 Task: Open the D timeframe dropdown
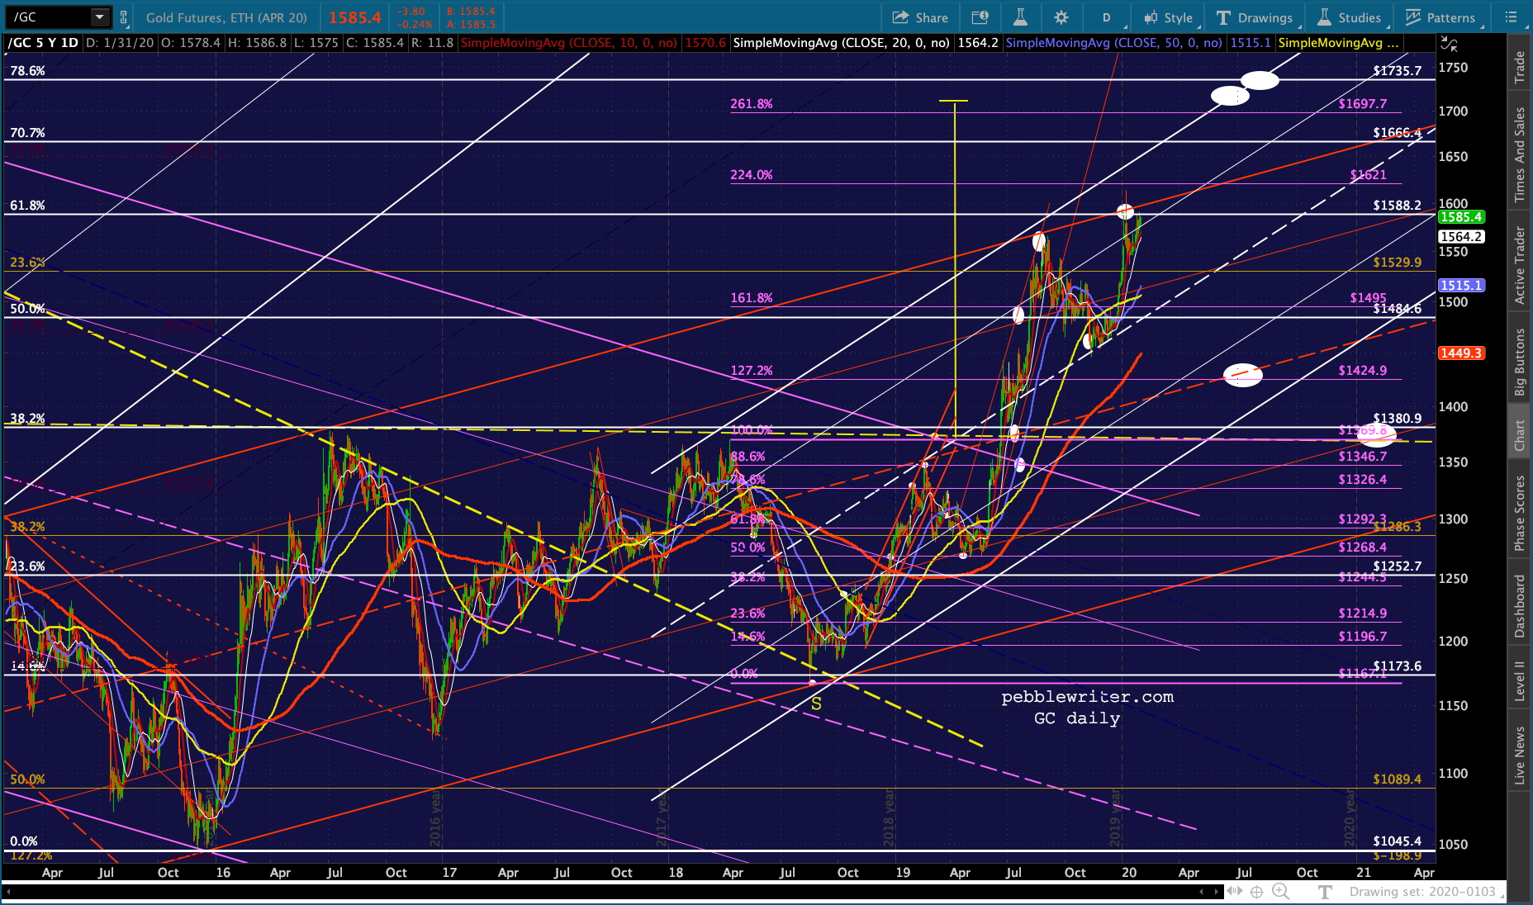coord(1106,17)
